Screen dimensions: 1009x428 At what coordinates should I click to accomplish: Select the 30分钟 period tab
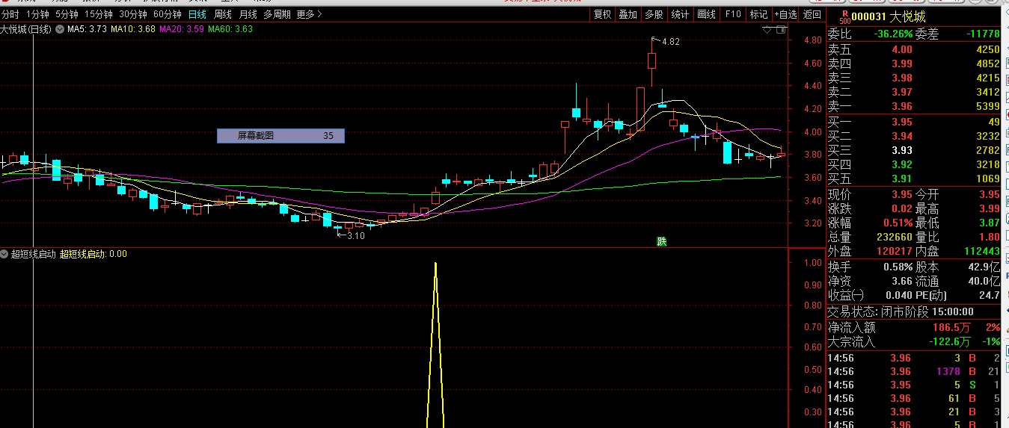[133, 14]
